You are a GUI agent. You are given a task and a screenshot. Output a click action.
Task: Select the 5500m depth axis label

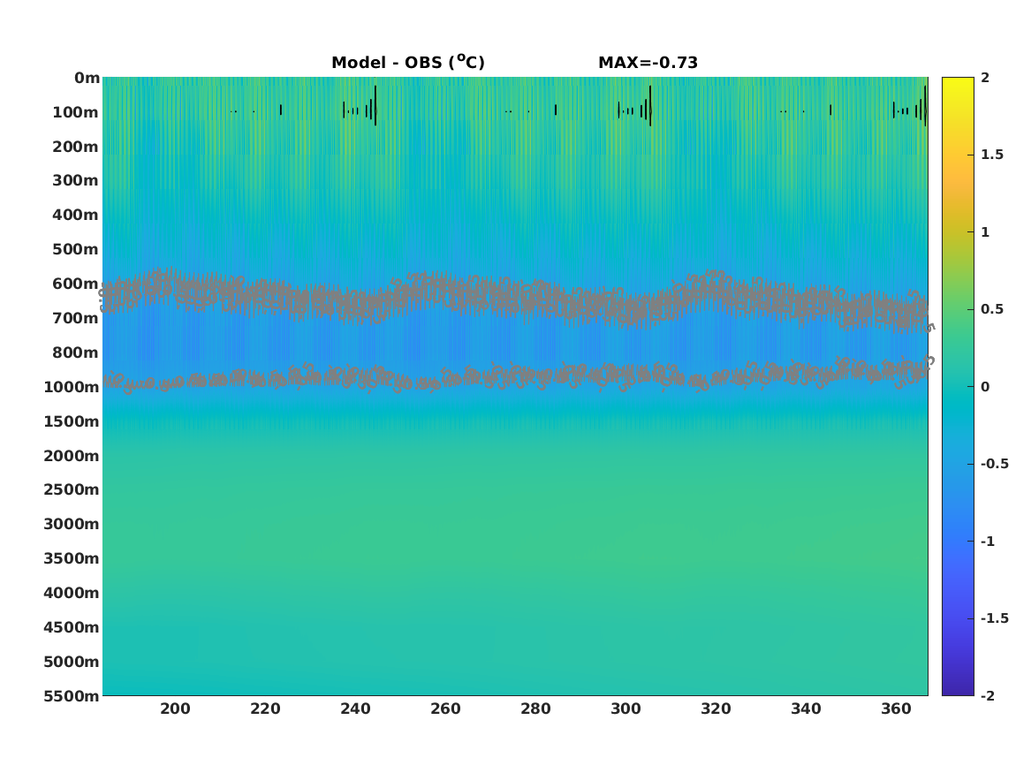click(71, 696)
